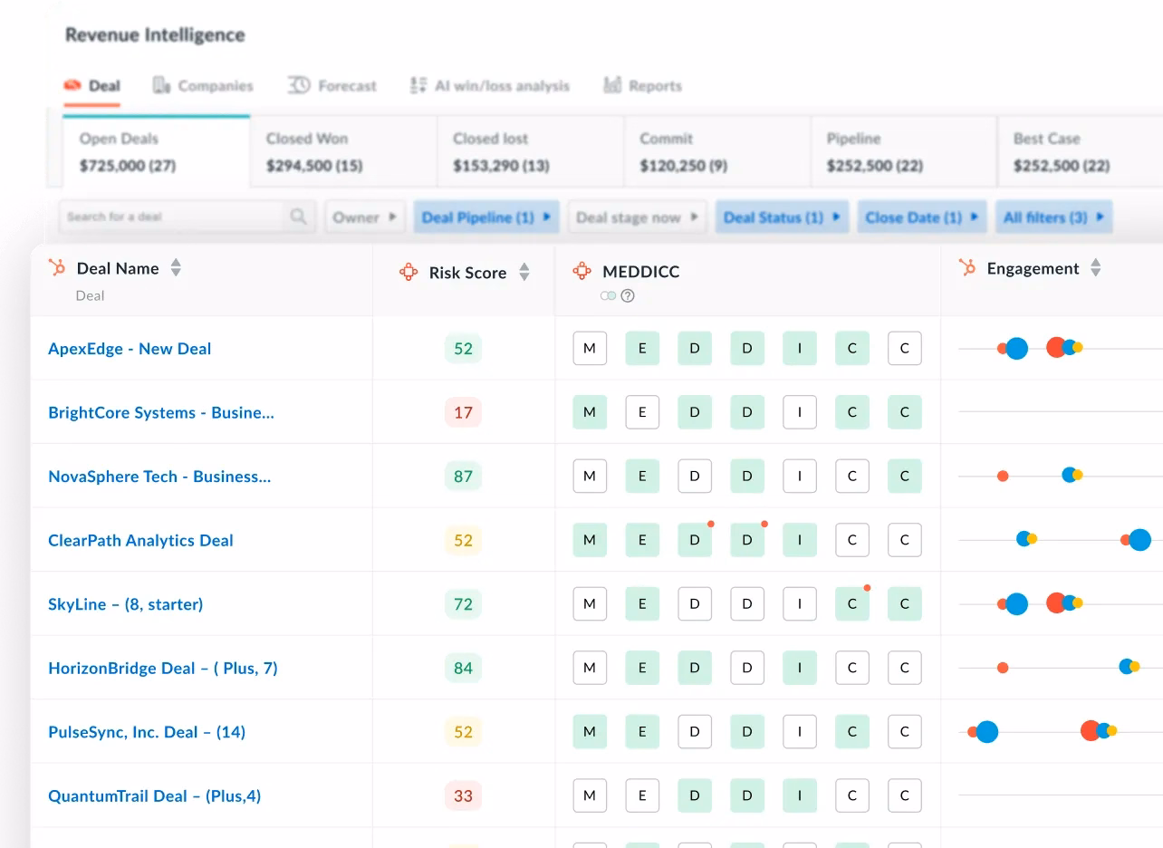1163x848 pixels.
Task: Click the Engagement column sort arrows
Action: coord(1096,268)
